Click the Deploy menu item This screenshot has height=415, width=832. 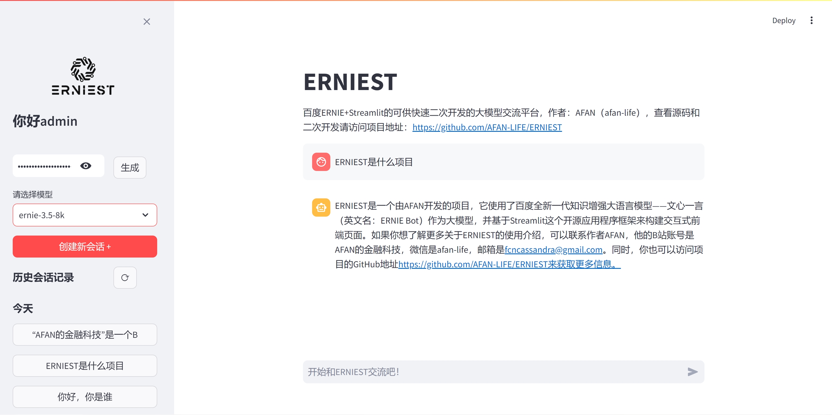[x=783, y=21]
